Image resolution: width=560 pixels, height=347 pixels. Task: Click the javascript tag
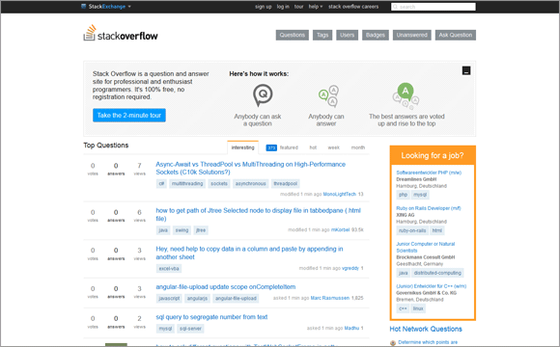pos(169,299)
